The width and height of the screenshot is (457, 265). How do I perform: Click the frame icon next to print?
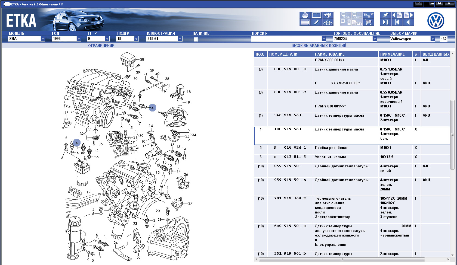click(316, 15)
